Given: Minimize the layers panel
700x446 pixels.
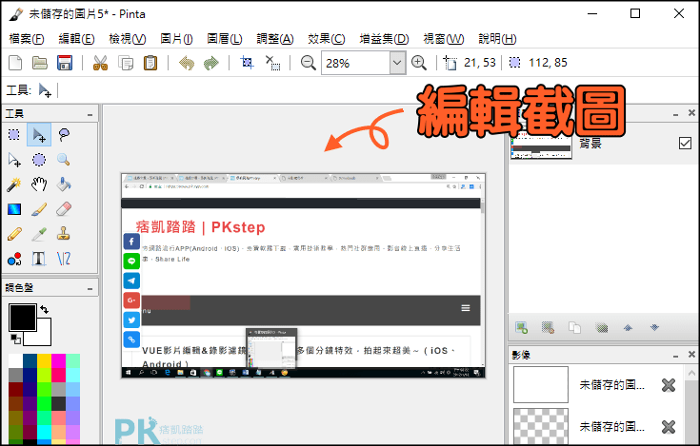Looking at the screenshot, I should click(676, 114).
